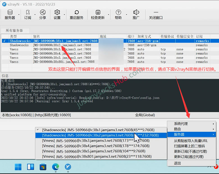Select Vmess c38s4 server in submenu
Screen dimensions: 219x174
click(x=101, y=146)
